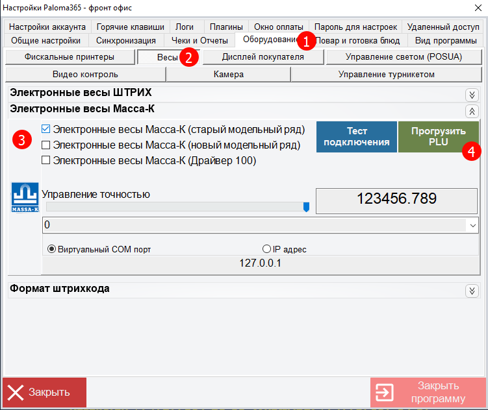
Task: Select Общие настройки tab
Action: [x=45, y=40]
